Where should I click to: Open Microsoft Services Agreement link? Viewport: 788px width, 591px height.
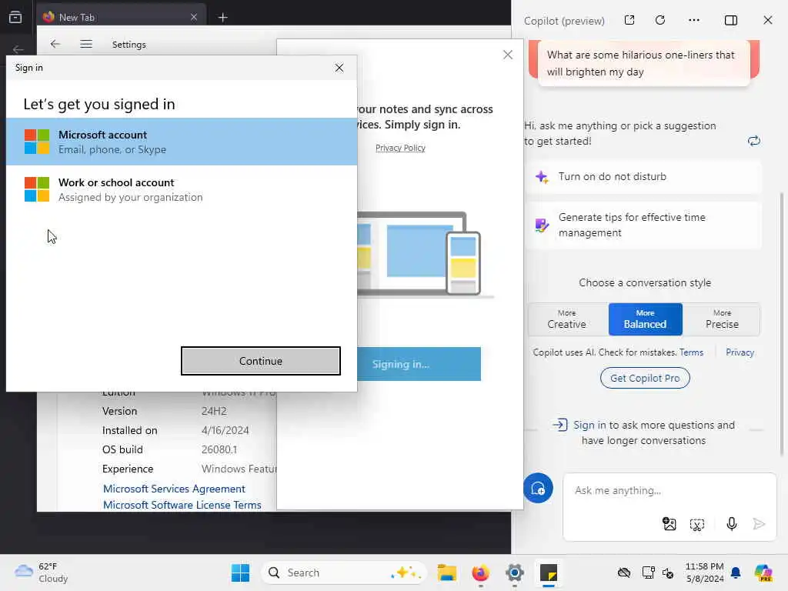(x=174, y=489)
